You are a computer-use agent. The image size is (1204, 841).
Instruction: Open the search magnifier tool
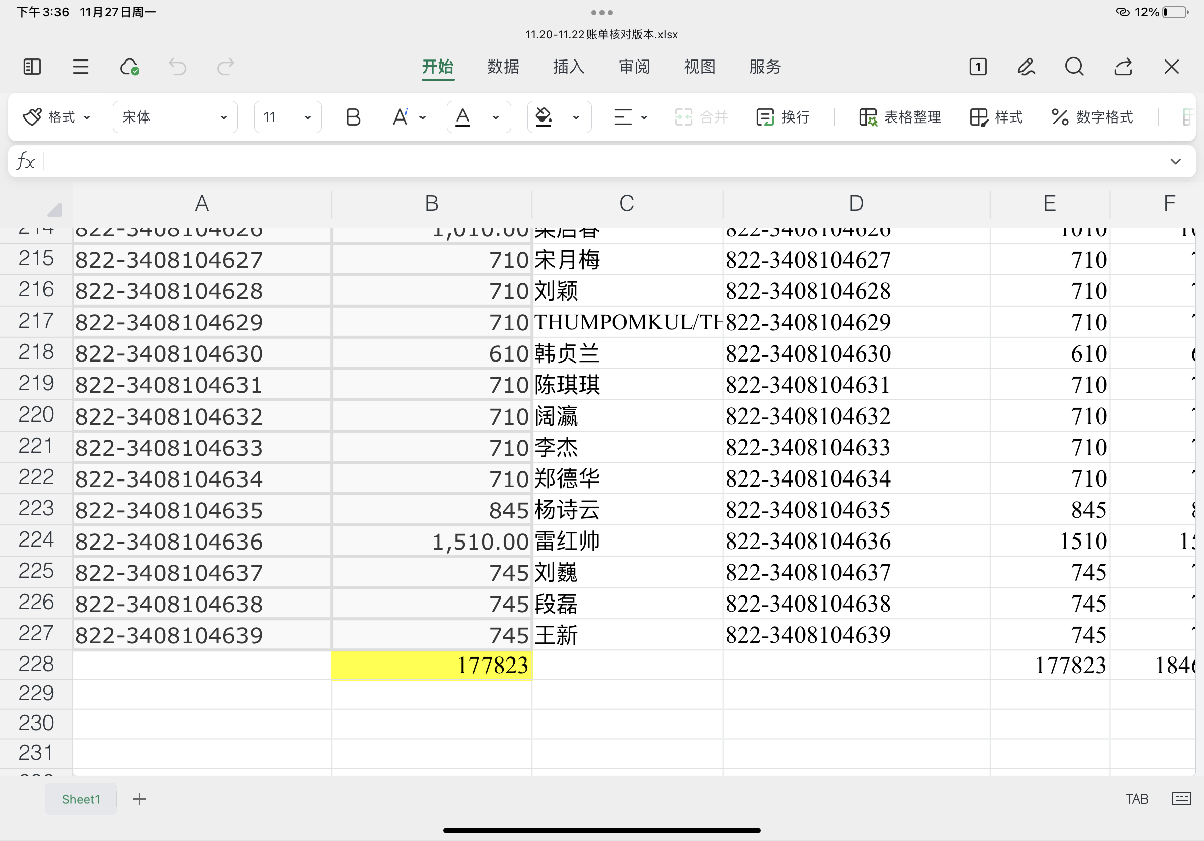pyautogui.click(x=1074, y=67)
